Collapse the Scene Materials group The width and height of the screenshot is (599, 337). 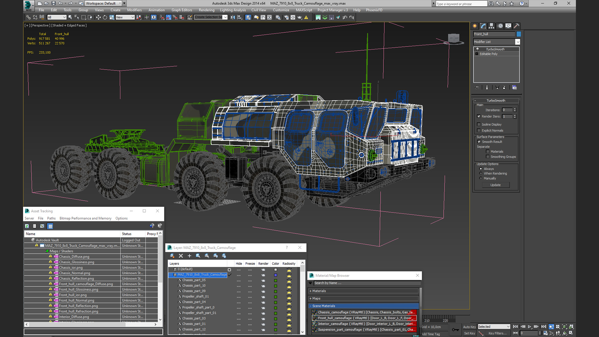(x=310, y=306)
